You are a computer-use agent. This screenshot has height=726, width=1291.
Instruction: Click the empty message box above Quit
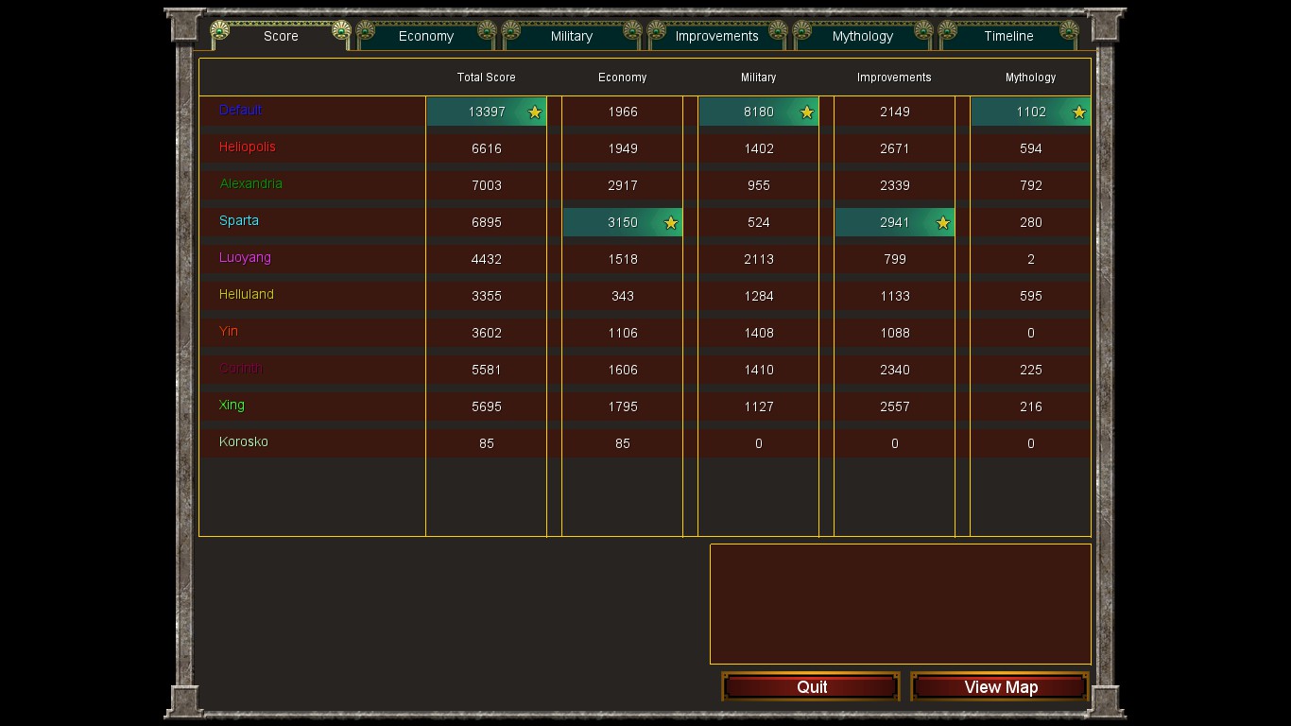click(900, 603)
